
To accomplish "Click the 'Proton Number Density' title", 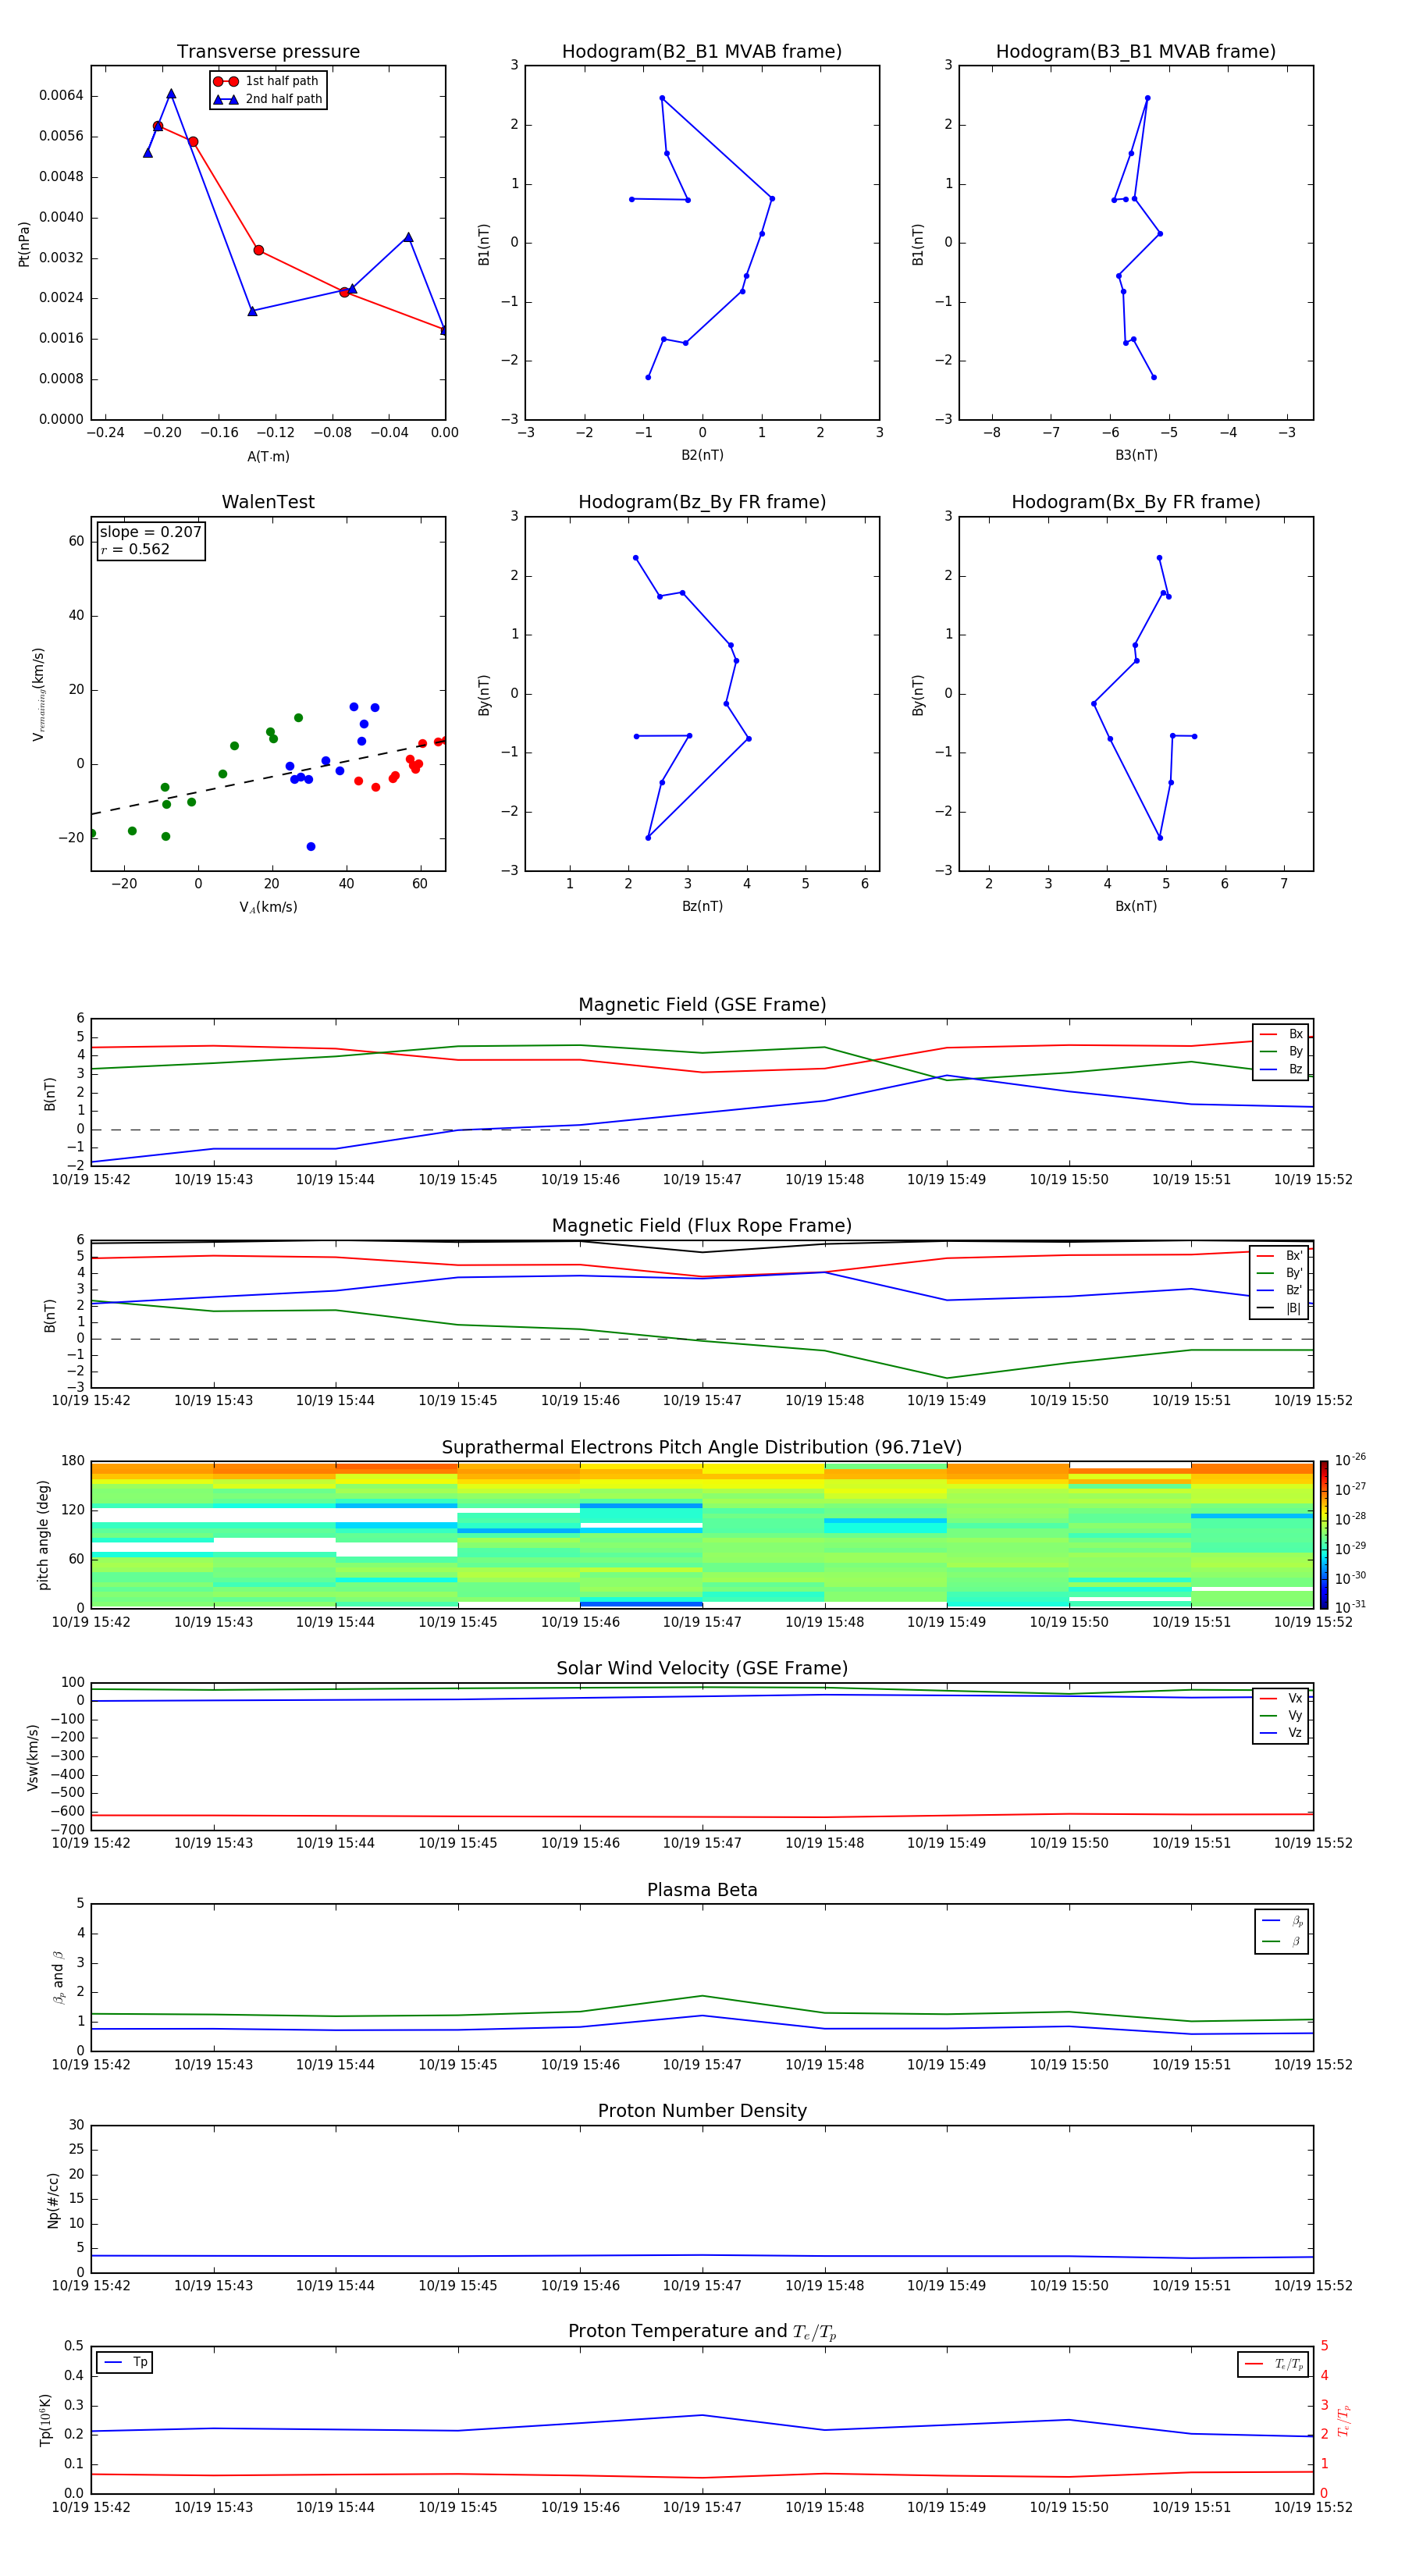I will [702, 2111].
